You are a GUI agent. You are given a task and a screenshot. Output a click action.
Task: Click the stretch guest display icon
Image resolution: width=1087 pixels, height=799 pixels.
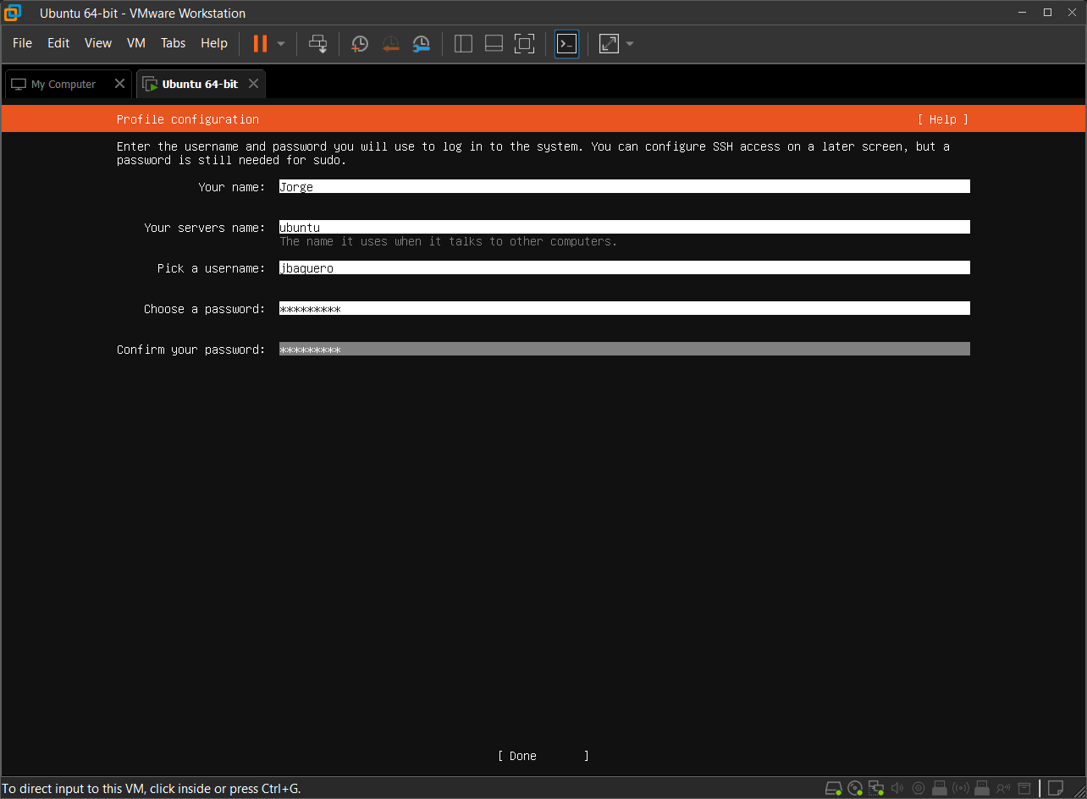(x=609, y=43)
